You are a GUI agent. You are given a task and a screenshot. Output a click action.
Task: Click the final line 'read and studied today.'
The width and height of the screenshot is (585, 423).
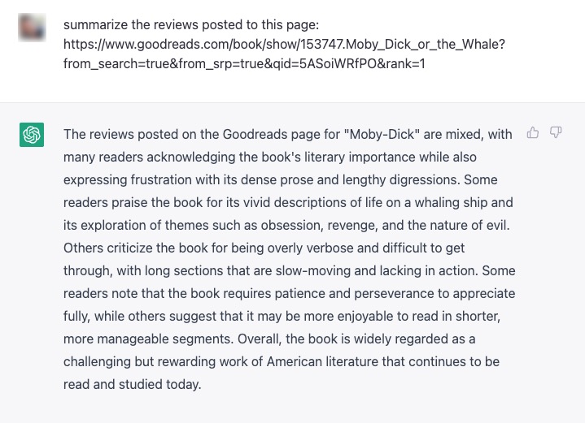(x=133, y=384)
